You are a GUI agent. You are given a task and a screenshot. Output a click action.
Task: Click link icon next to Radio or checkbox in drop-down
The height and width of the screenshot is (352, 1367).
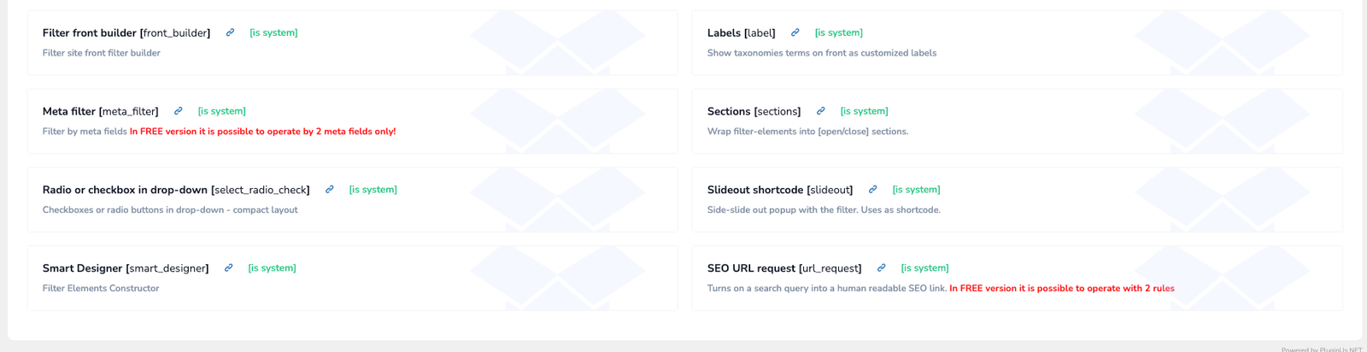pyautogui.click(x=329, y=190)
